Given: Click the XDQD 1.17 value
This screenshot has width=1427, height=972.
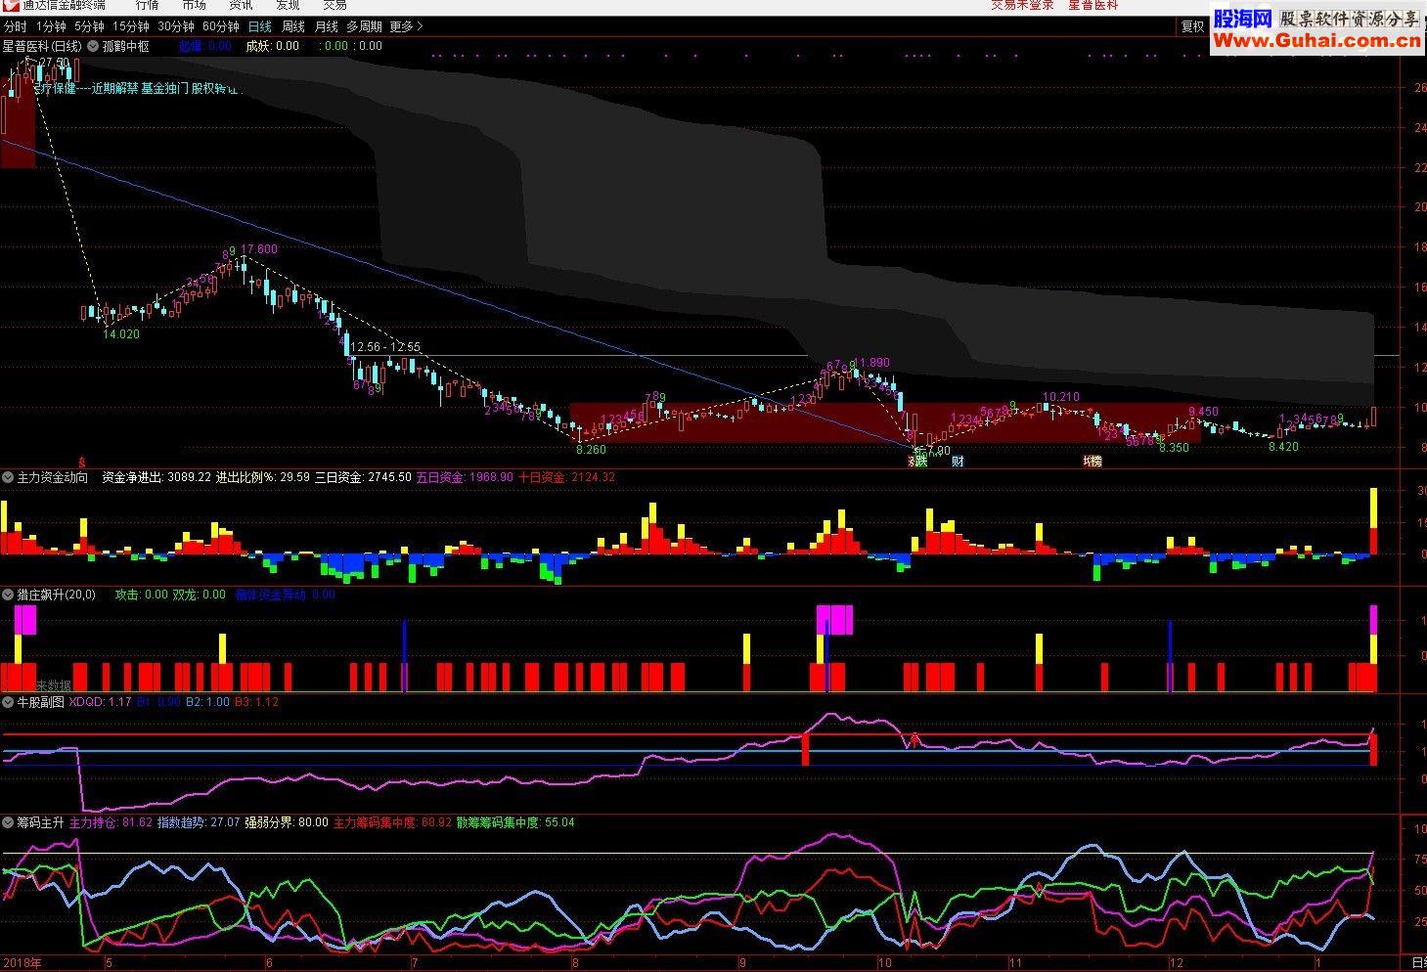Looking at the screenshot, I should (x=101, y=701).
